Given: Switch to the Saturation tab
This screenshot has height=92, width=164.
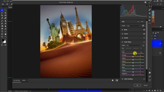Looking at the screenshot, I should [128, 48].
